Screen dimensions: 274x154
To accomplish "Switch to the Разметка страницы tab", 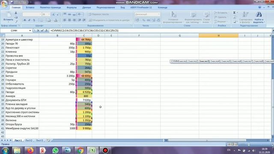I will pyautogui.click(x=51, y=8).
